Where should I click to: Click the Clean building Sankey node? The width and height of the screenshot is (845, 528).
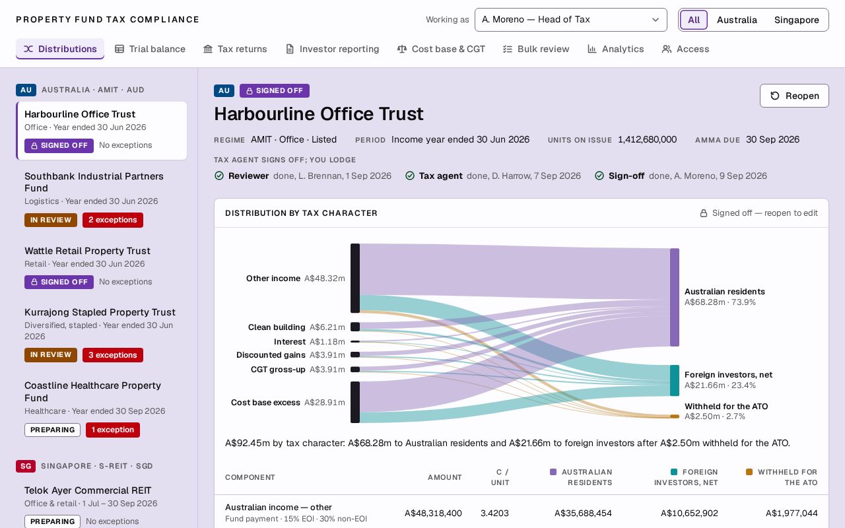click(x=355, y=327)
